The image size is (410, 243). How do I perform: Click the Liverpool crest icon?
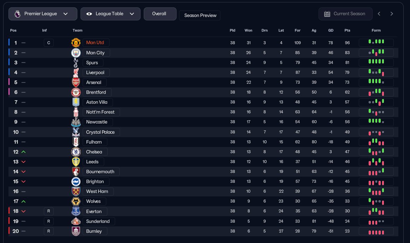coord(76,73)
